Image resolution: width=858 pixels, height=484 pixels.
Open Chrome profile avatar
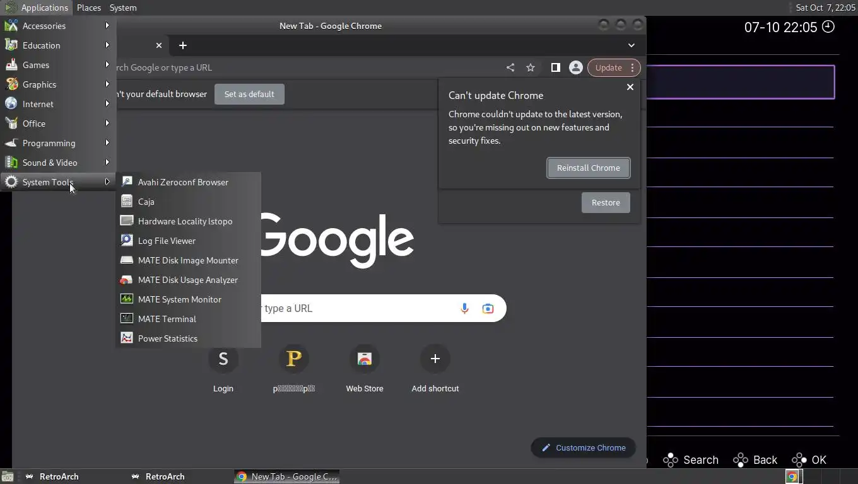pyautogui.click(x=576, y=67)
